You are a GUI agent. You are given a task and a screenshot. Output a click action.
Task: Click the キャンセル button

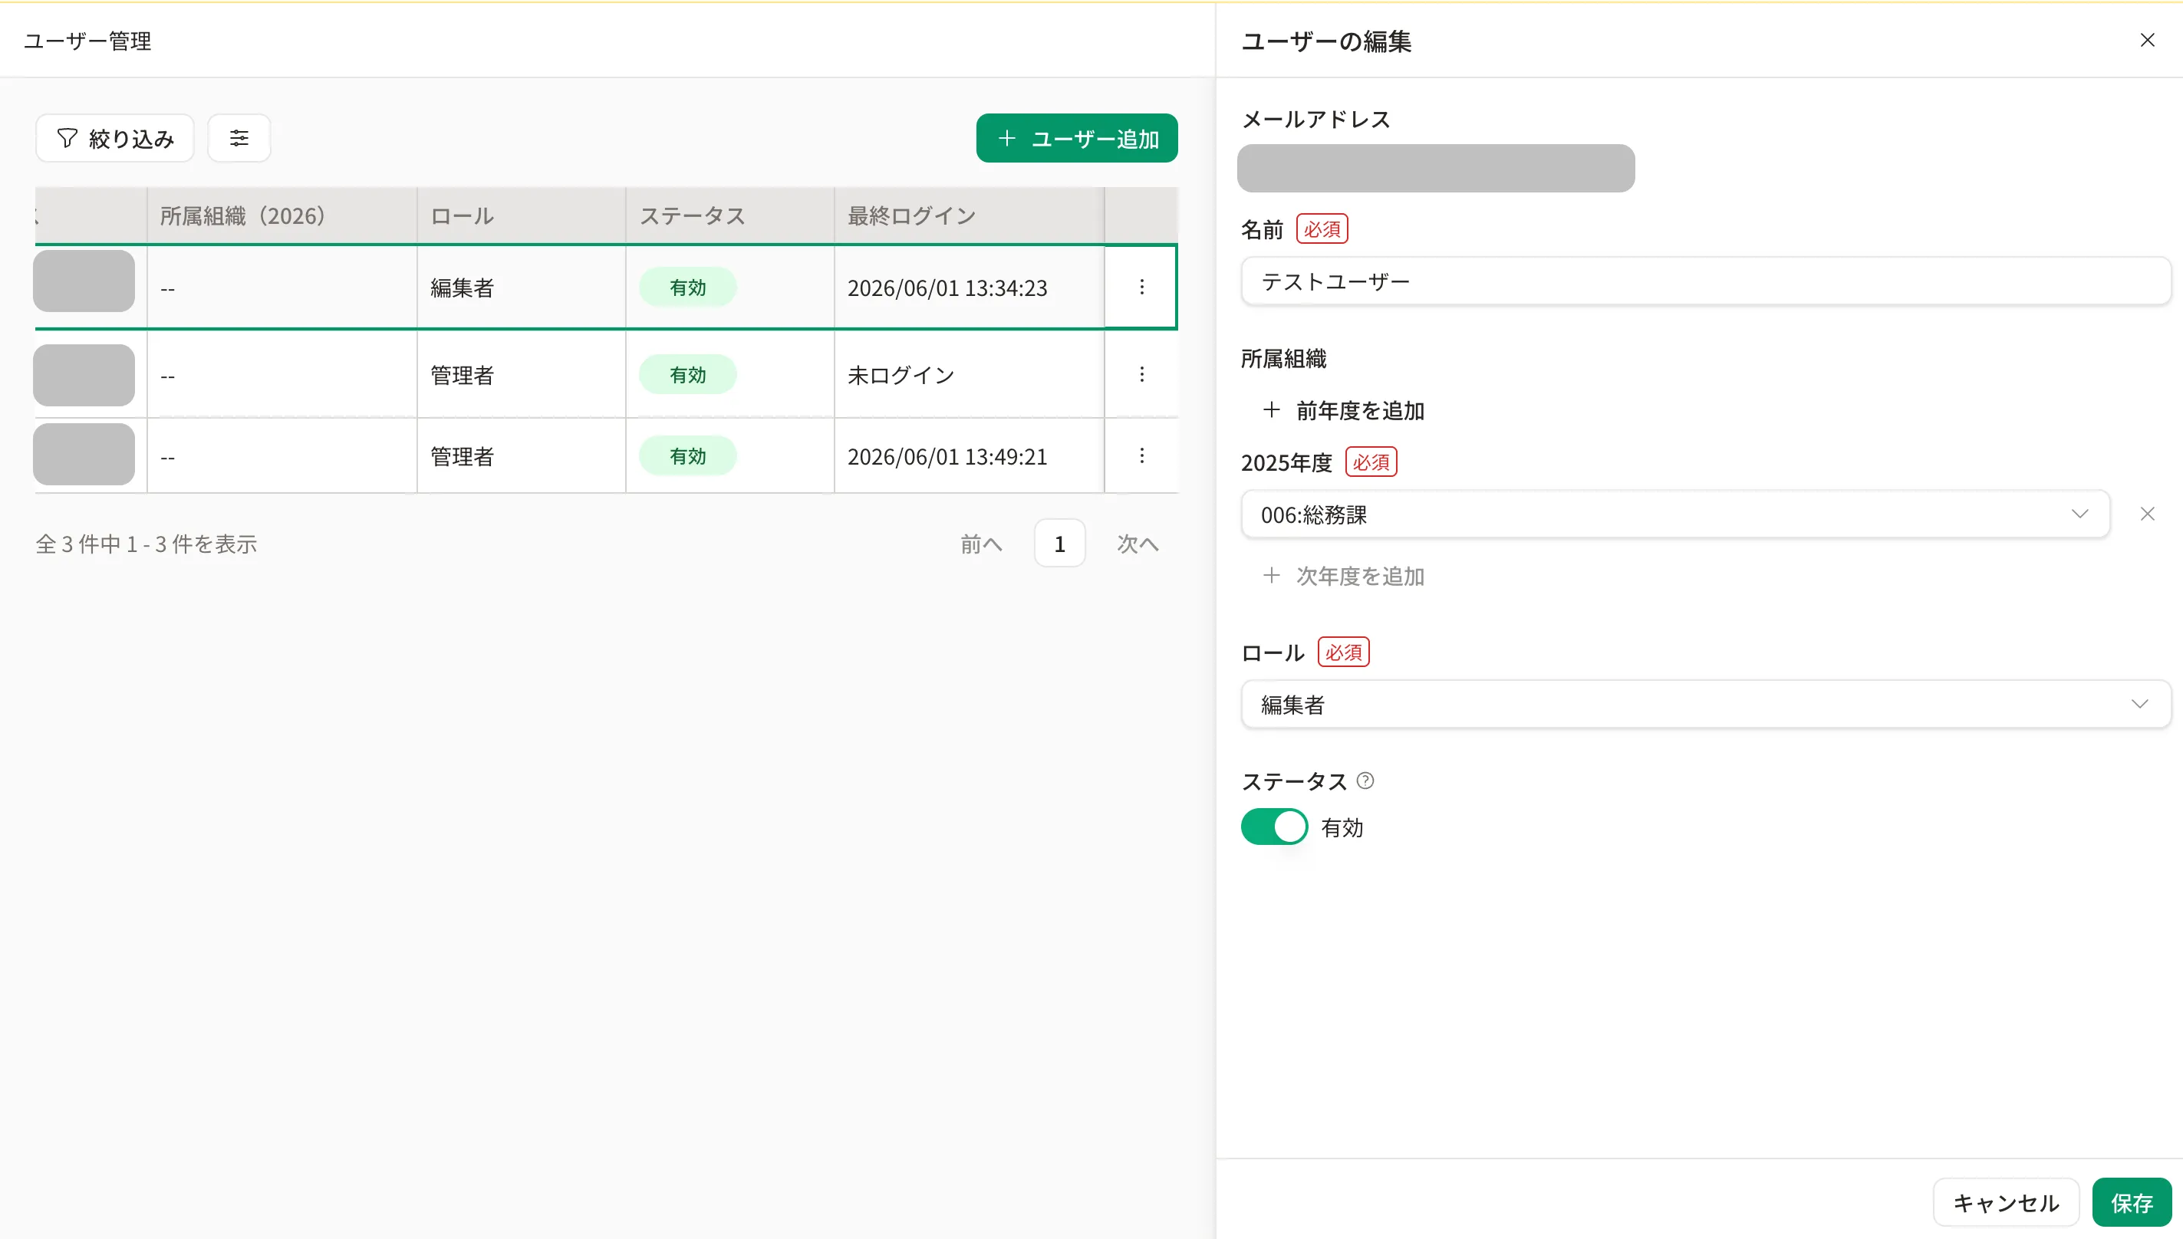2006,1202
